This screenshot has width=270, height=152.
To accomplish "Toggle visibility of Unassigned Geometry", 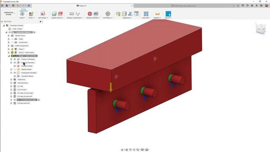I will pyautogui.click(x=15, y=73).
